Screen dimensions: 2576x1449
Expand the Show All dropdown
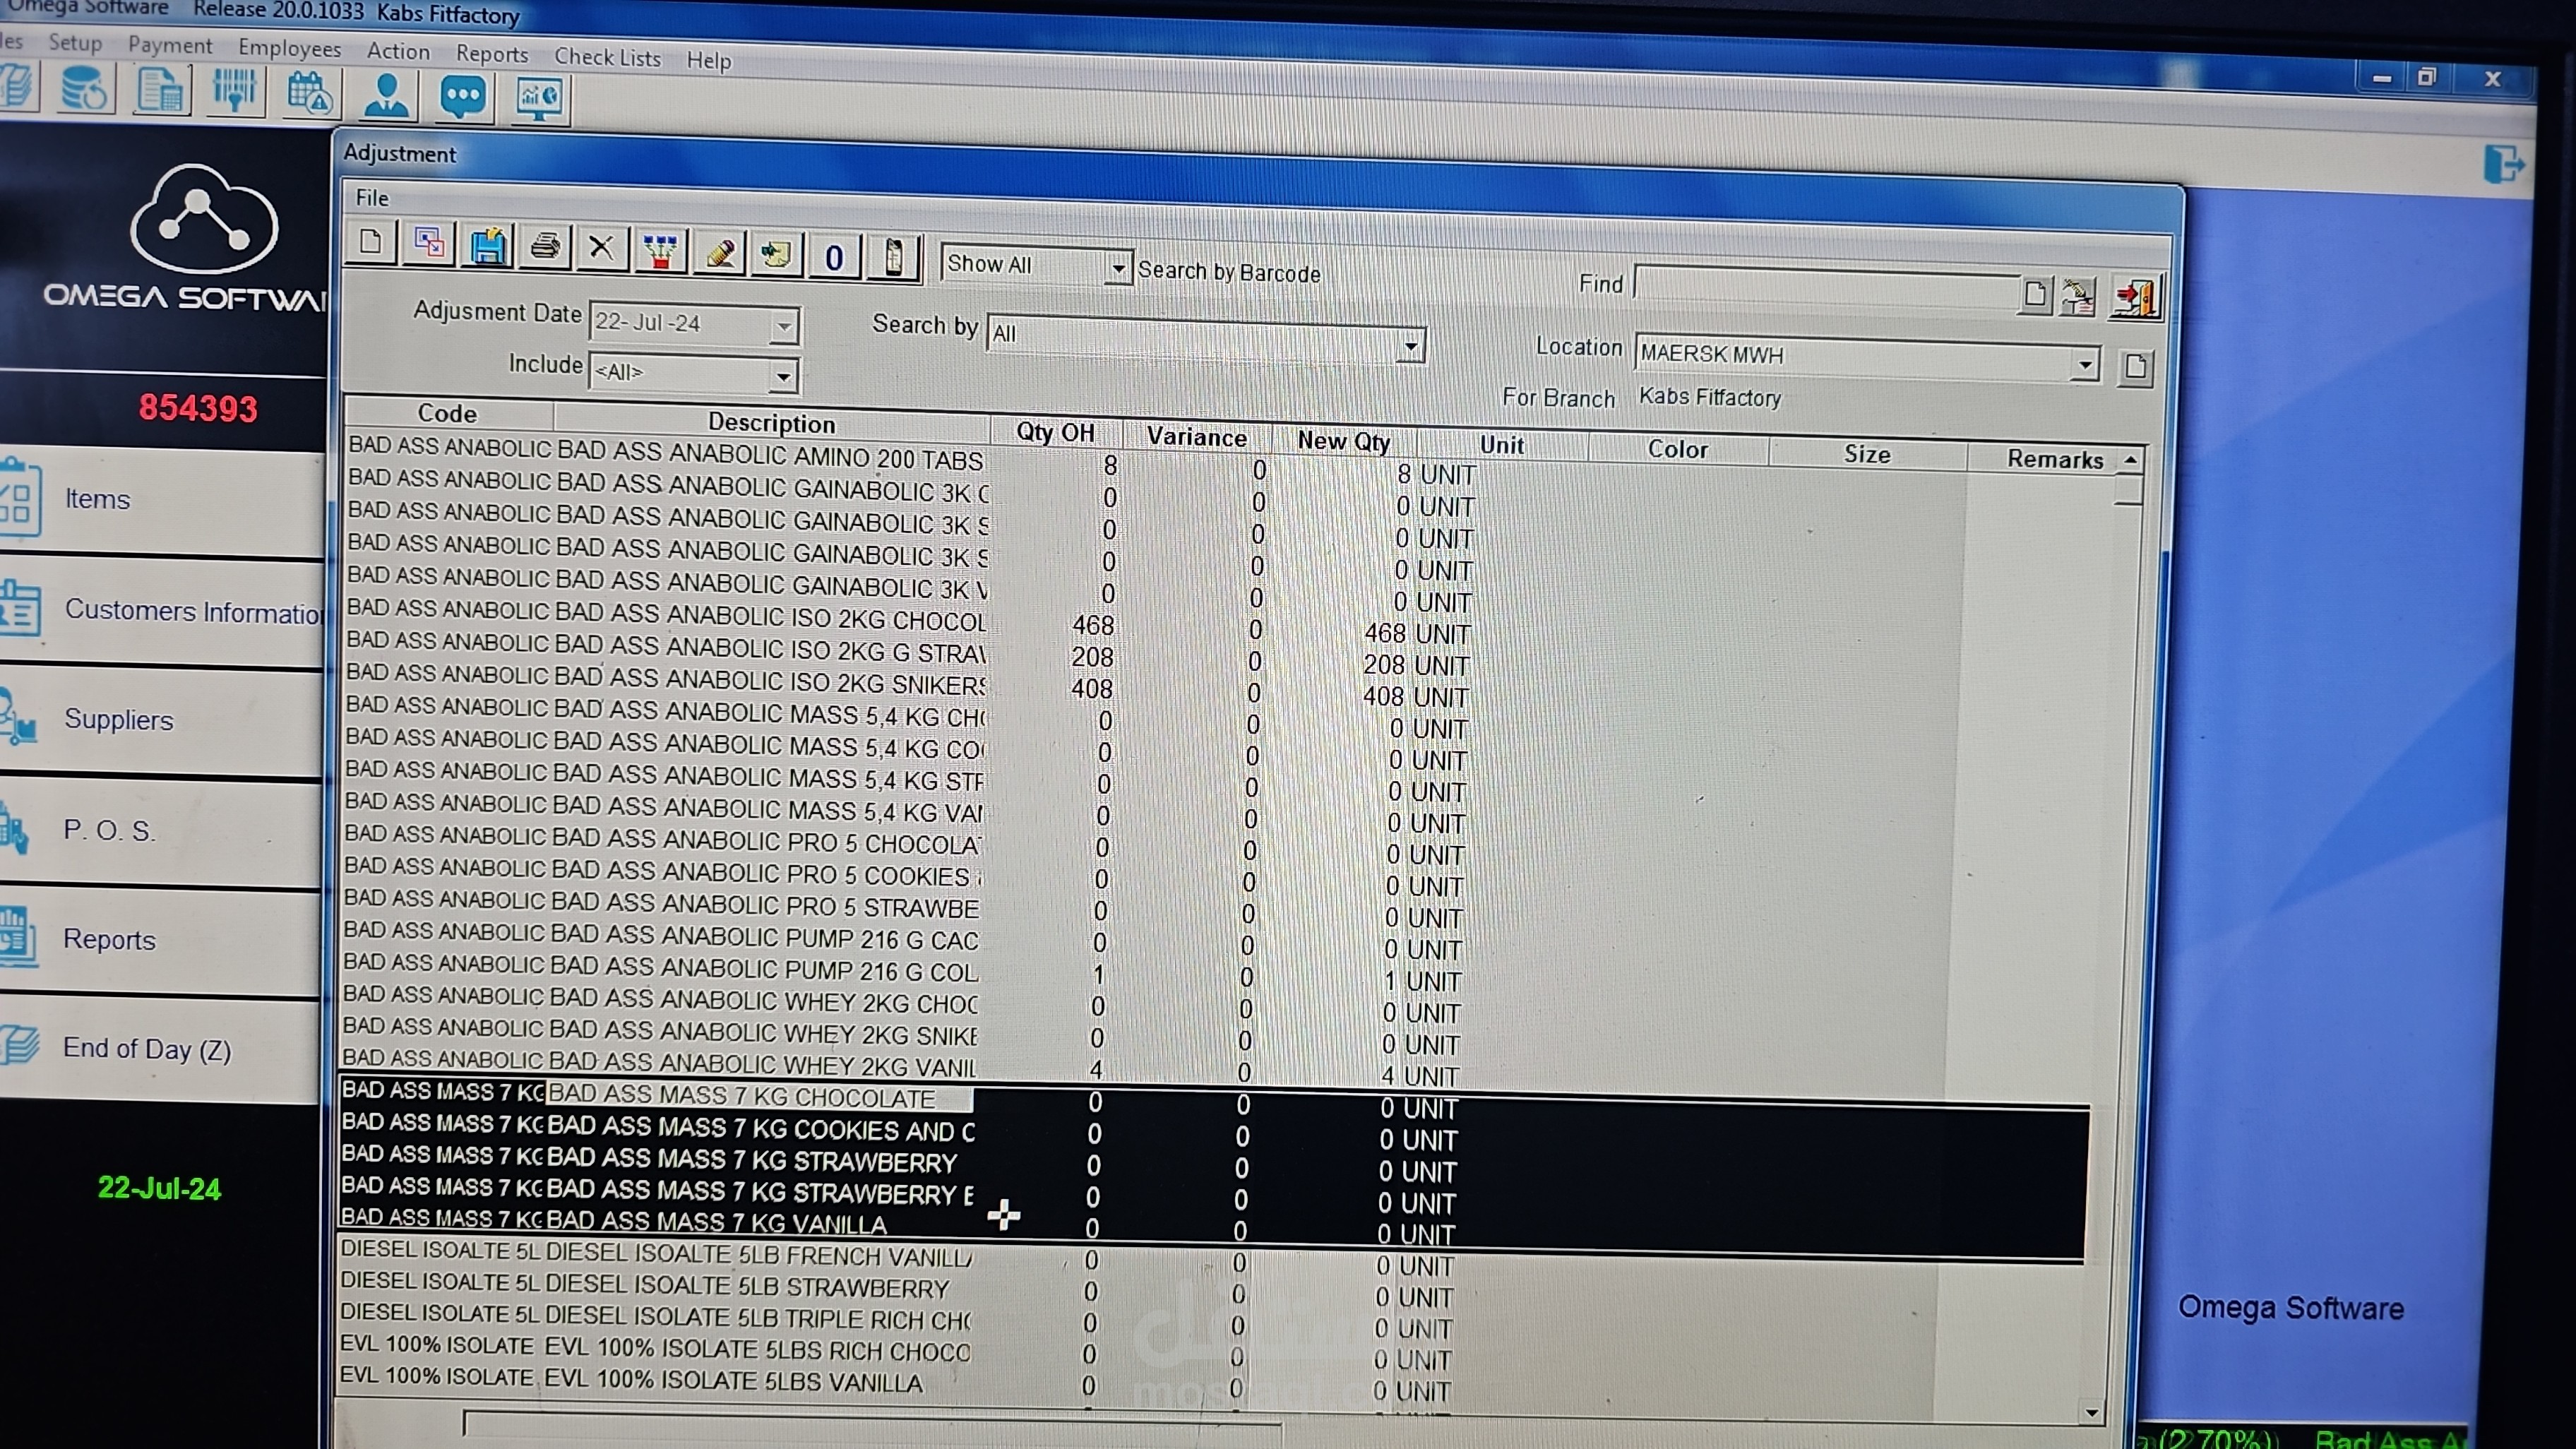(1118, 268)
